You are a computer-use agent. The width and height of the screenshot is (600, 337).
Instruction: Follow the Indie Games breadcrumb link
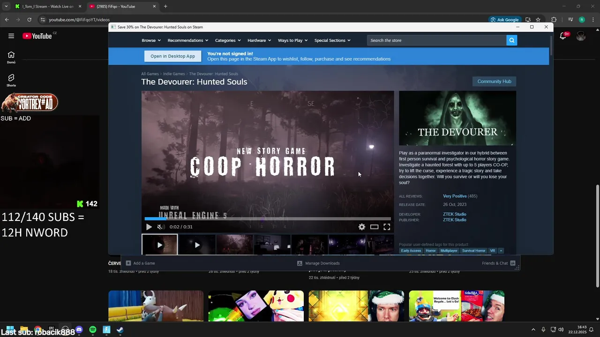(x=174, y=74)
